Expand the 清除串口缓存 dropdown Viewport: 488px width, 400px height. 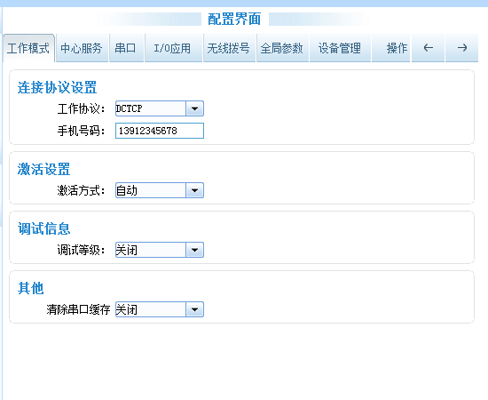(160, 309)
